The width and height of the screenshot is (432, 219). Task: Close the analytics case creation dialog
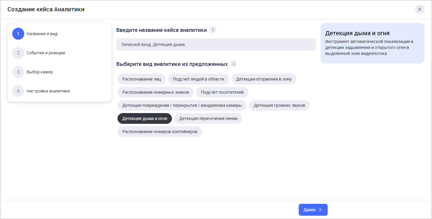(x=419, y=9)
